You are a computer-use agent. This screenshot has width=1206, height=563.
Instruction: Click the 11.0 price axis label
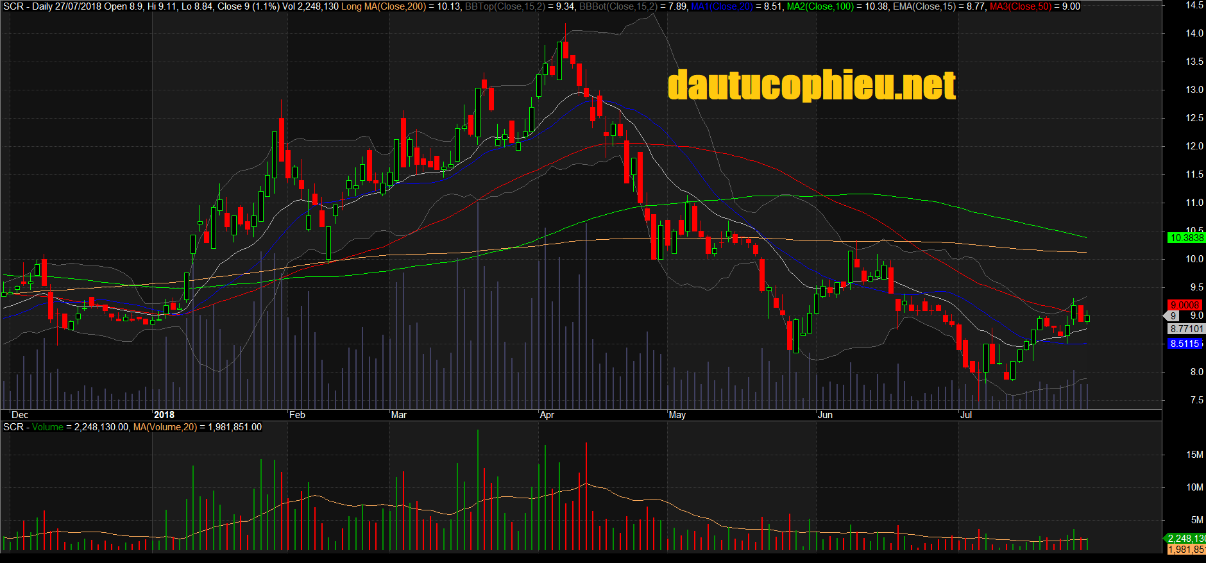(1194, 203)
